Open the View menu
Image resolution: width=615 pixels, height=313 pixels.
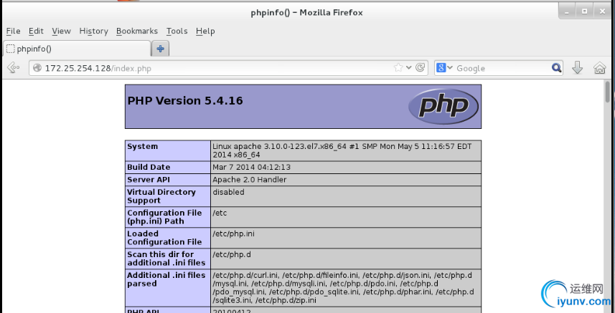pos(61,31)
